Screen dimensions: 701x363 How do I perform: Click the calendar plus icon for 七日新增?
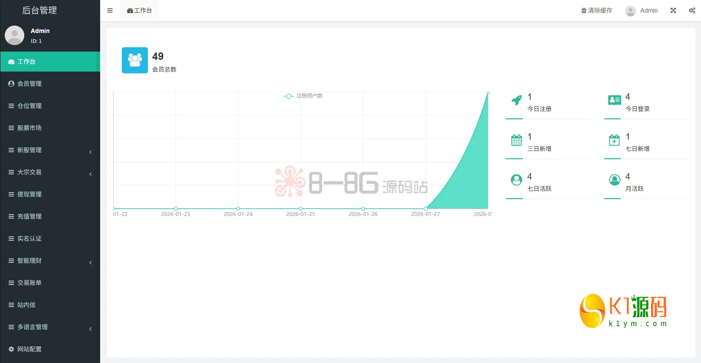pyautogui.click(x=614, y=140)
